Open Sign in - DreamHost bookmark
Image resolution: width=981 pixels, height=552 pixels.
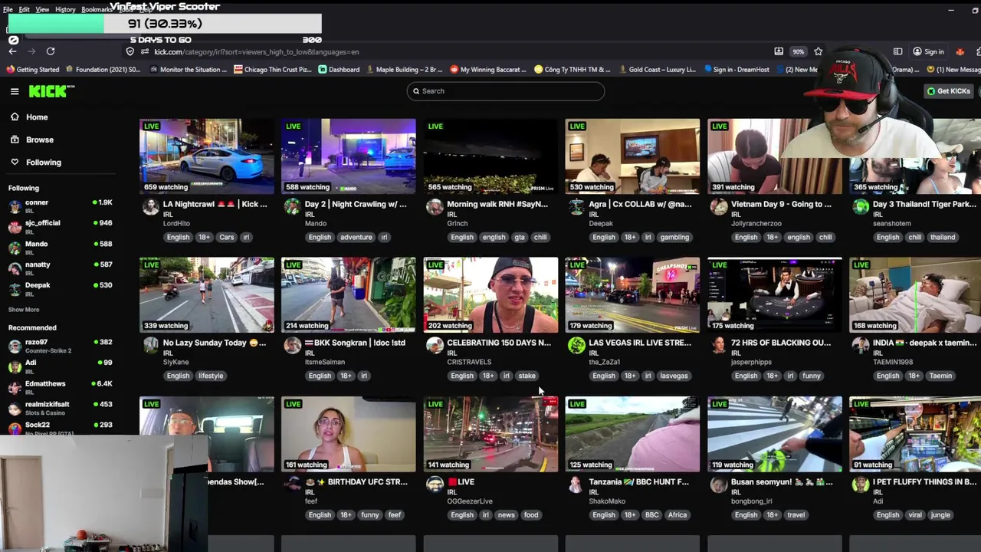tap(737, 70)
